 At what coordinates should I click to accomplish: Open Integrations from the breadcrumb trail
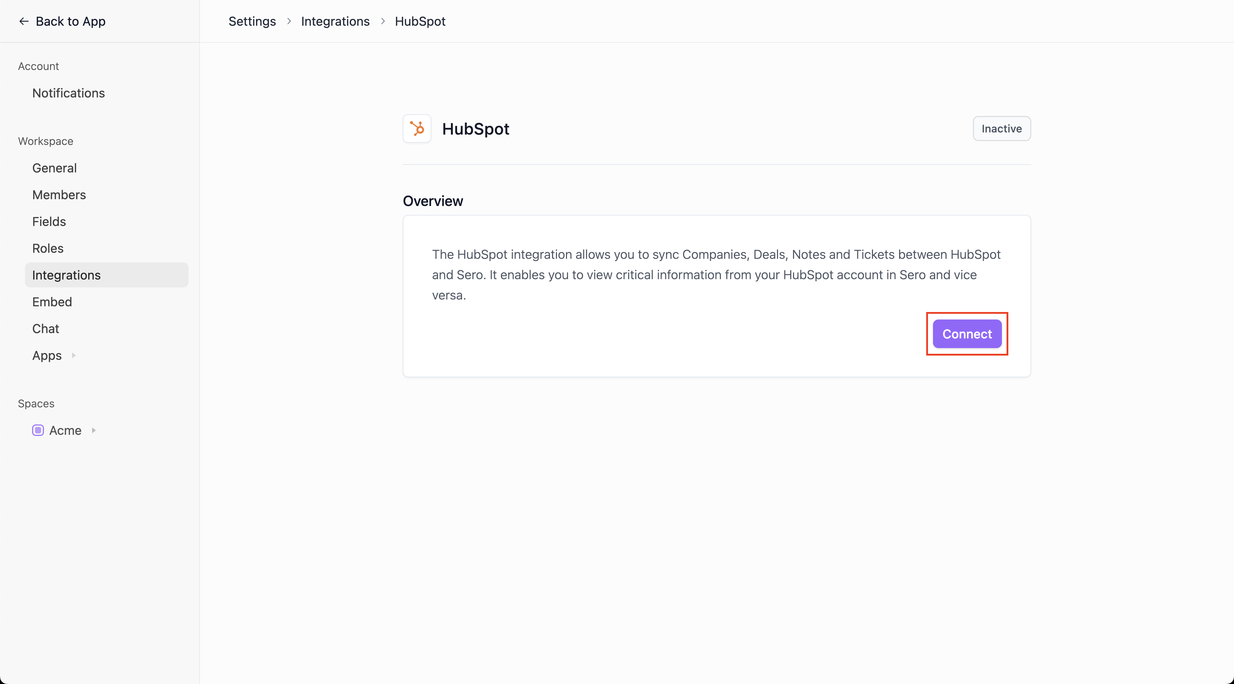[x=335, y=21]
